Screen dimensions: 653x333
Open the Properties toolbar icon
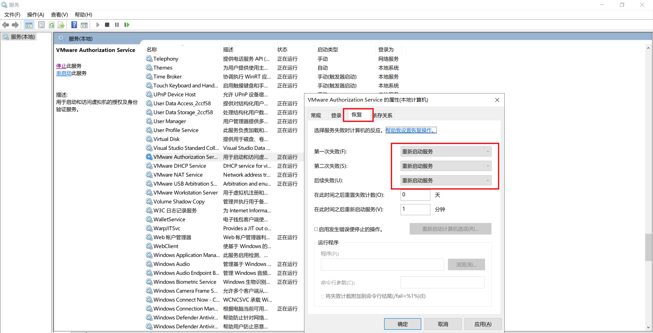41,25
